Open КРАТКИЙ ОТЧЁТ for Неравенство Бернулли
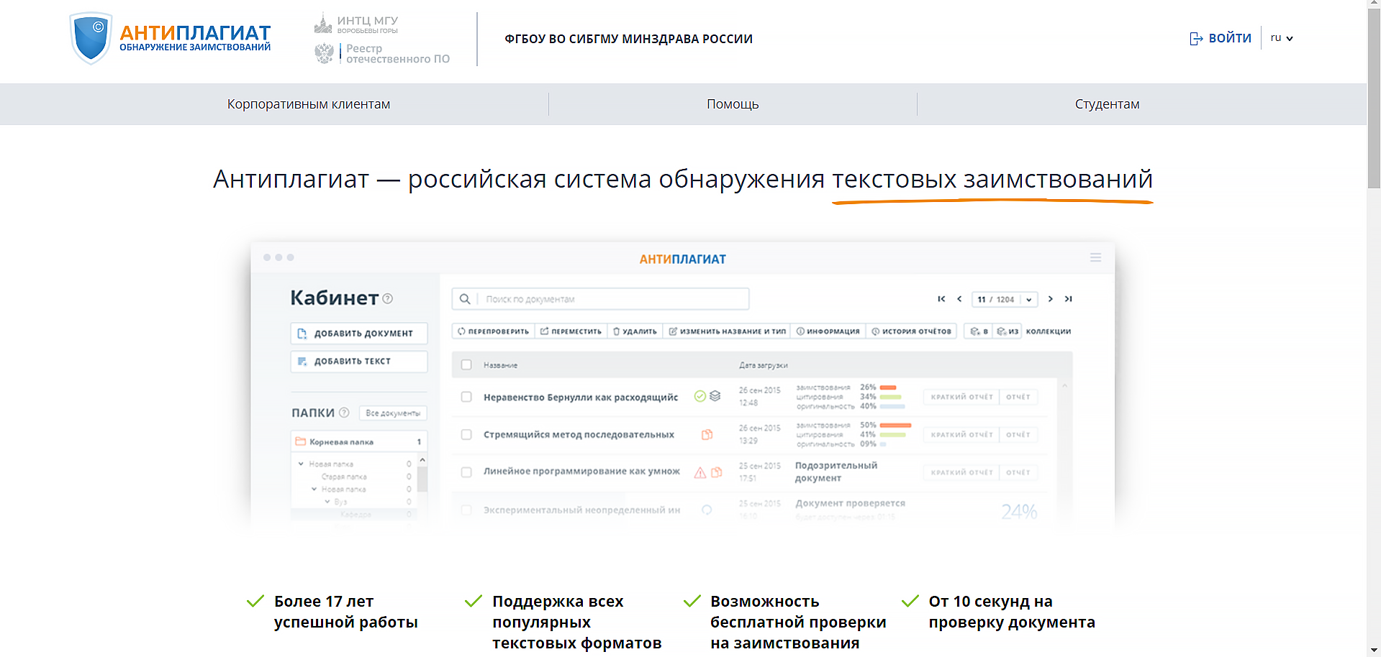 961,397
